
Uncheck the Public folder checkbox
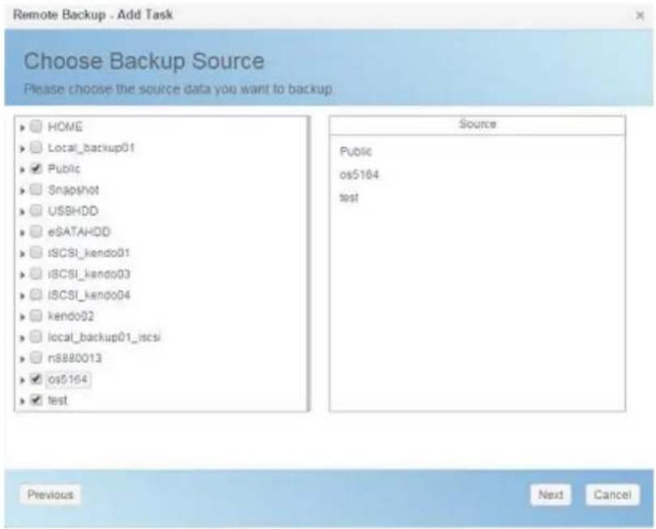coord(36,169)
